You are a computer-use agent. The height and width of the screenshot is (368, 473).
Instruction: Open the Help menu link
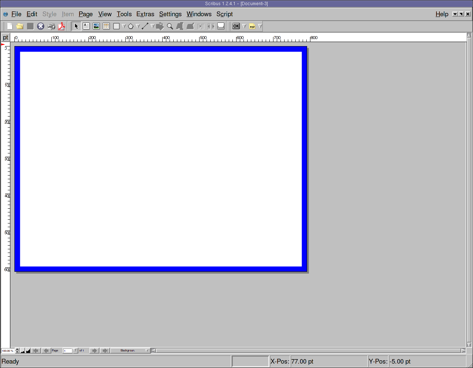pos(442,14)
